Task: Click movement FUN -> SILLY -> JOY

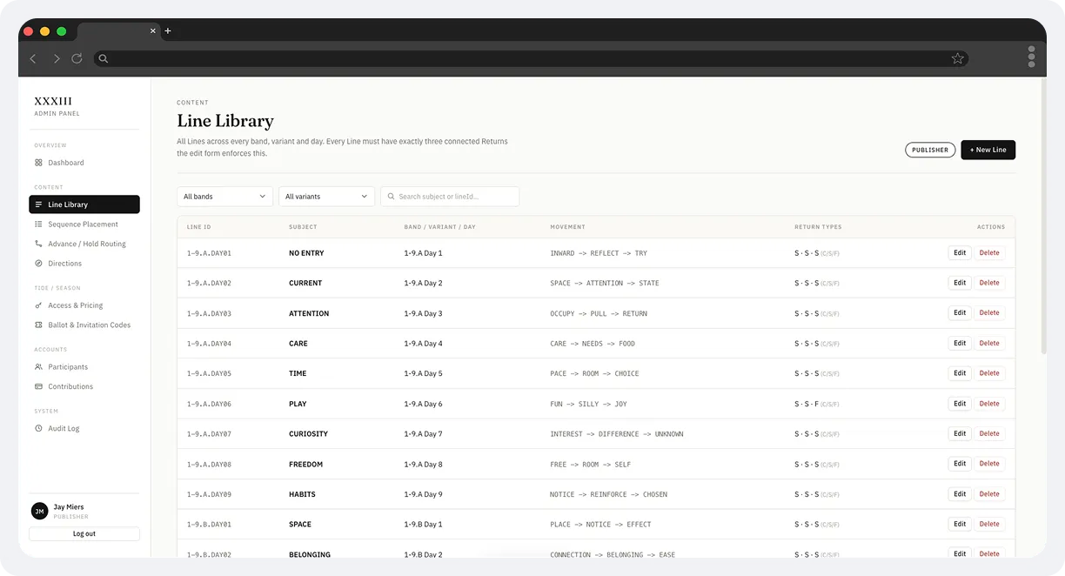Action: coord(588,404)
